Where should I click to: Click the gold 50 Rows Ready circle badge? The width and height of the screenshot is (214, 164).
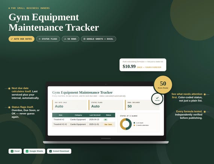[x=163, y=85]
